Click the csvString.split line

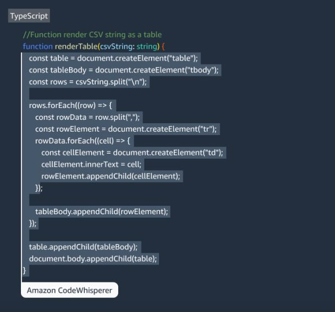88,82
